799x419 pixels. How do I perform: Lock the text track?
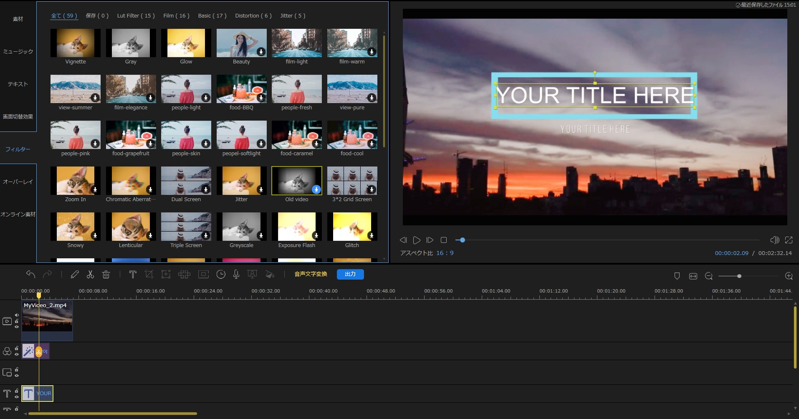point(17,391)
